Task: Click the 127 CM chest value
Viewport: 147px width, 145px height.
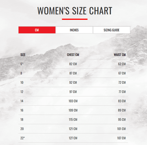Action: click(73, 138)
